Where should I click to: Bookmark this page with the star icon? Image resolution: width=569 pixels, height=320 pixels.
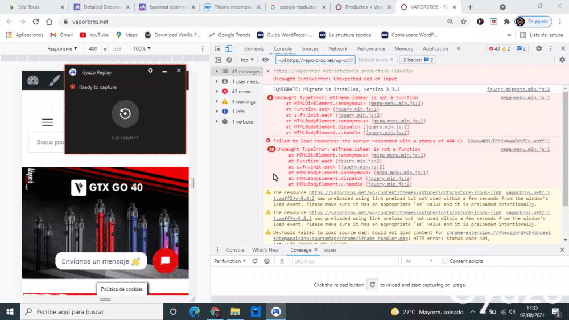[463, 22]
